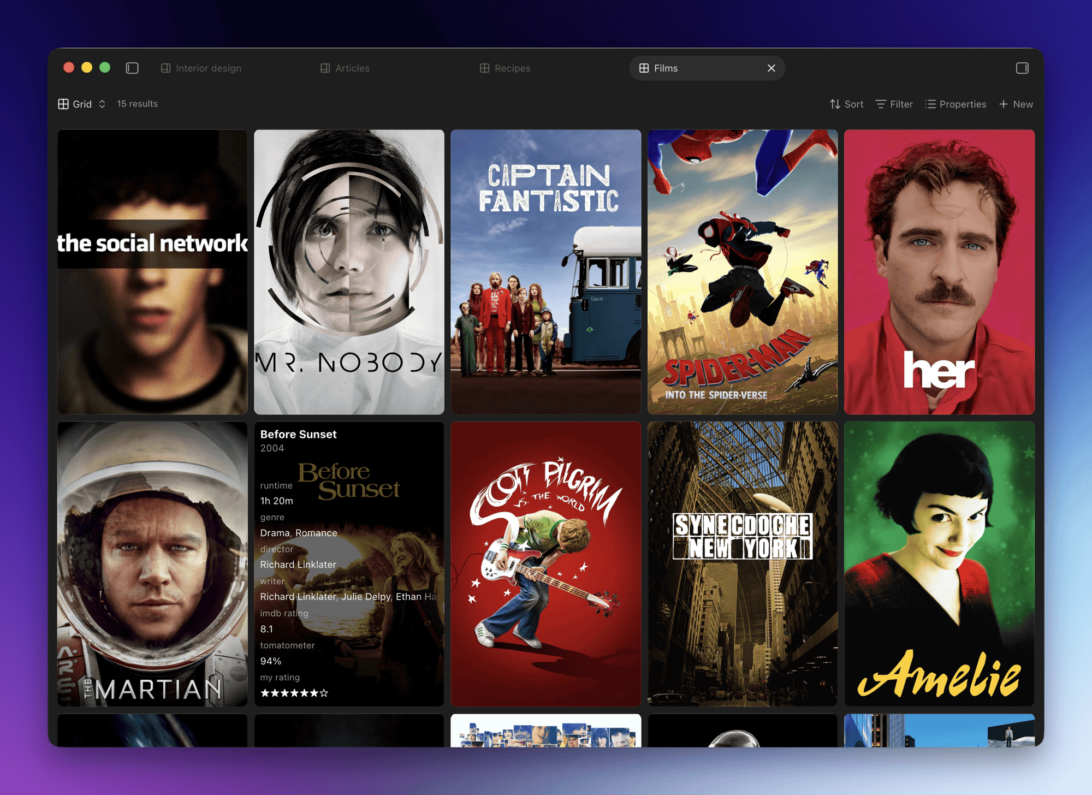Toggle the right sidebar panel icon

1022,68
